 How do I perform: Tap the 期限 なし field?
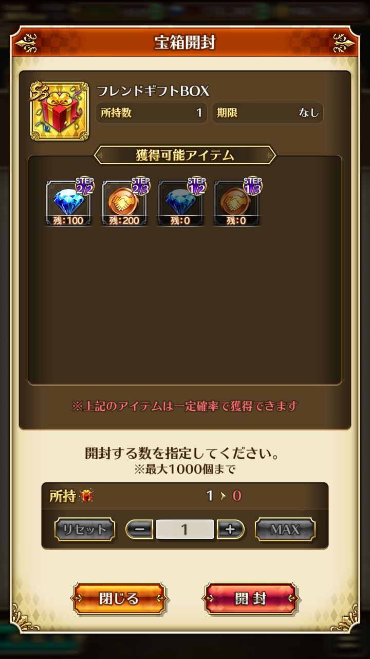268,113
